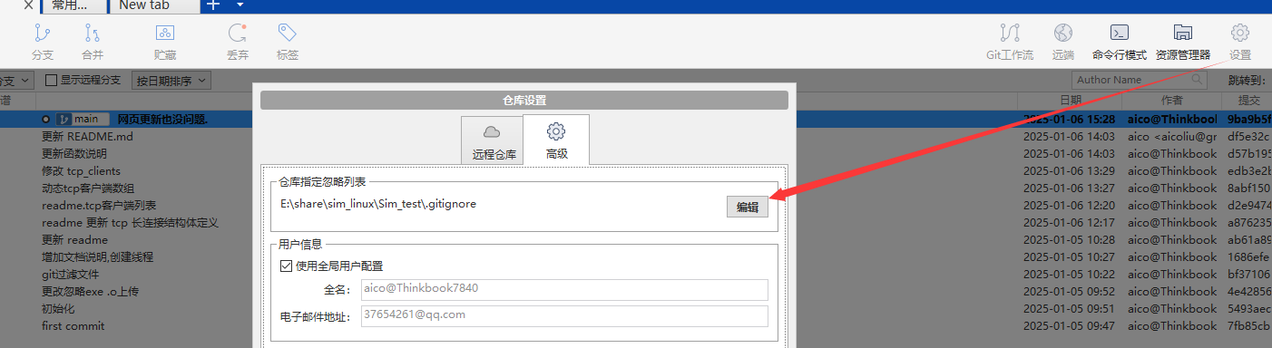
Task: Click the 分支 branch toolbar icon
Action: [42, 34]
